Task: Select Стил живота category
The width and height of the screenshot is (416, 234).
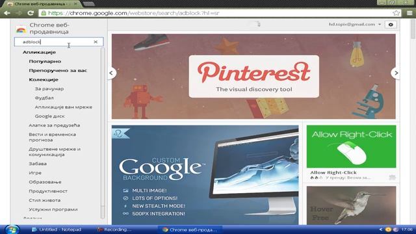Action: click(x=45, y=200)
